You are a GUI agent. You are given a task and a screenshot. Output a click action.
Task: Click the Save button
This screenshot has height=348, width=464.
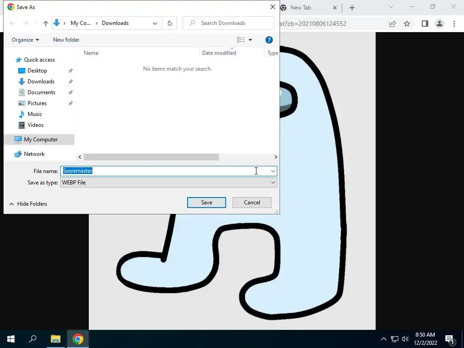[x=207, y=203]
